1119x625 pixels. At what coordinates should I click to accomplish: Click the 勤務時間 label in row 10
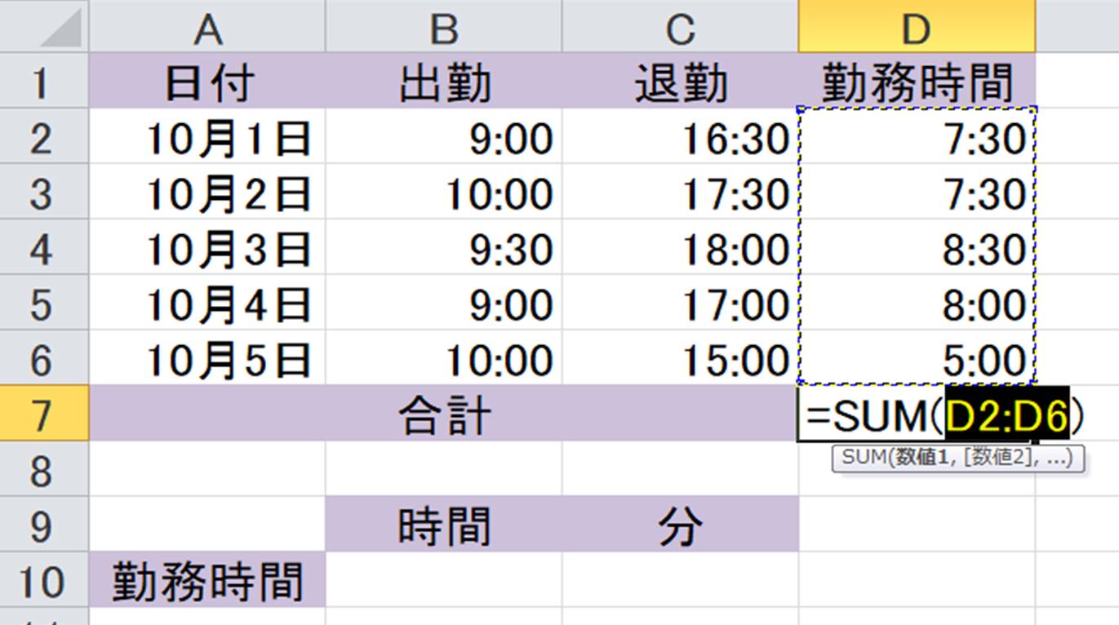207,583
